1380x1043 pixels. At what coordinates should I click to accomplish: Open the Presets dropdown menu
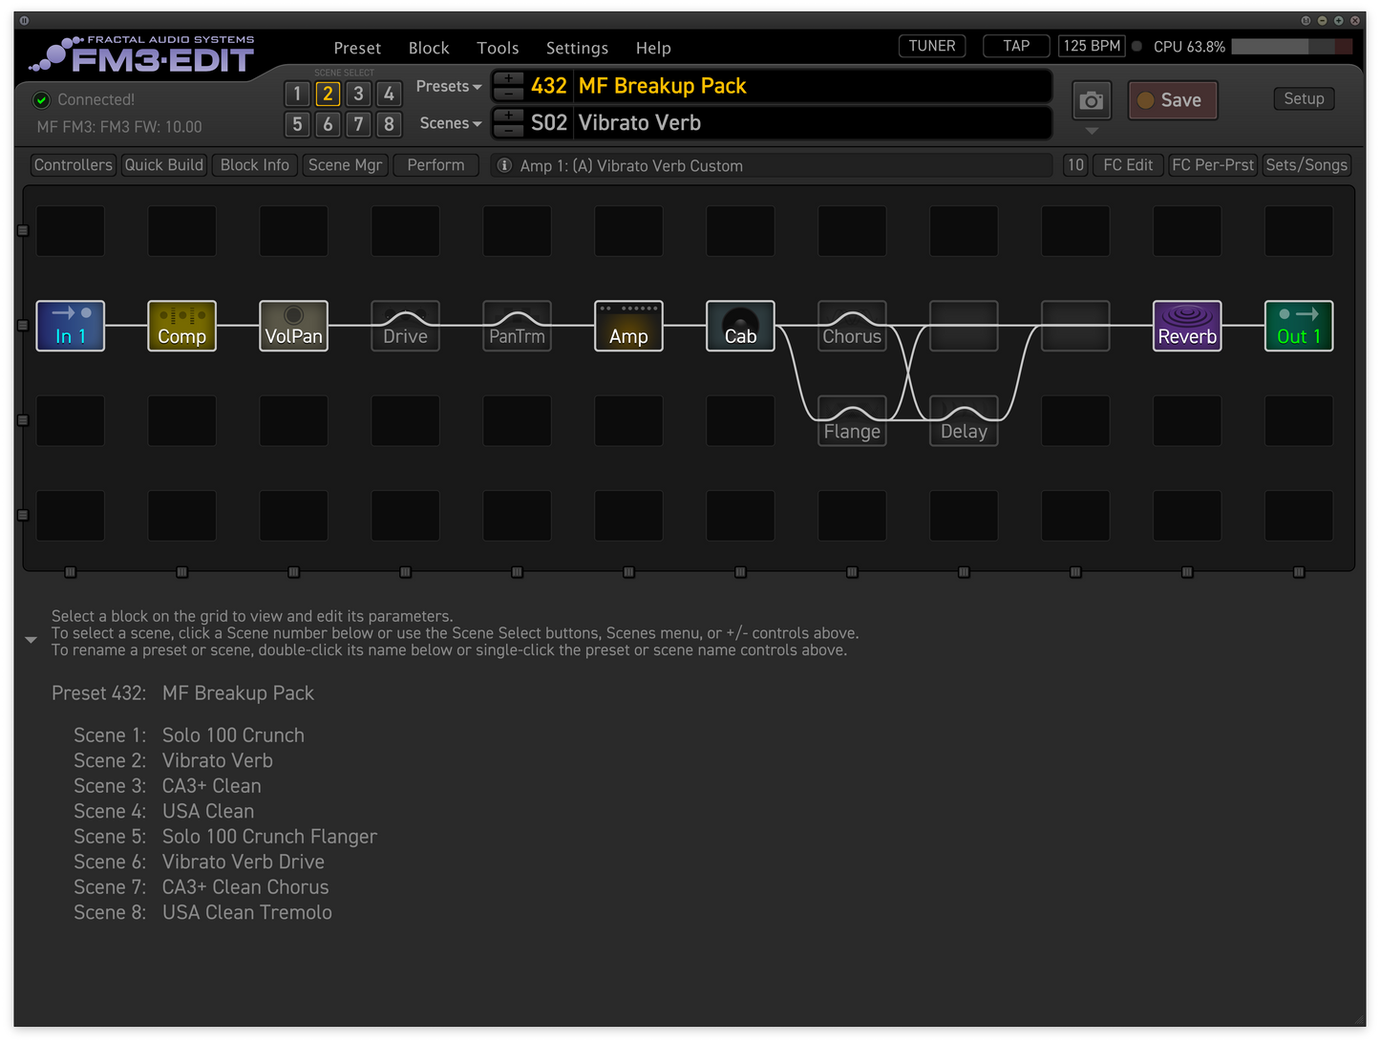448,86
